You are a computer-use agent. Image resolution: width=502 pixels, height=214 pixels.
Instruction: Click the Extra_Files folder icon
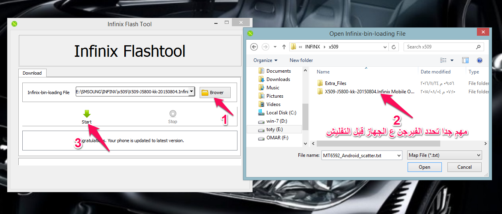click(x=320, y=83)
